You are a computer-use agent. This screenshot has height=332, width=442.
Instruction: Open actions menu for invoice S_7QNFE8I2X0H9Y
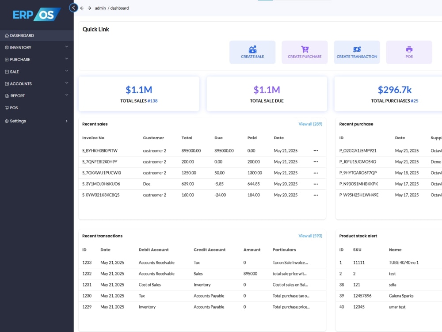tap(316, 162)
